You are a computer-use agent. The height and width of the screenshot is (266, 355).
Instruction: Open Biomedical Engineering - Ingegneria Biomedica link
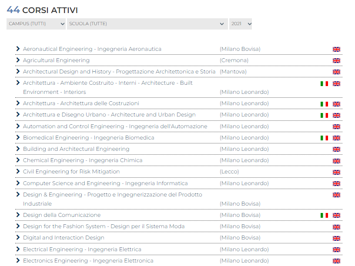[x=88, y=138]
